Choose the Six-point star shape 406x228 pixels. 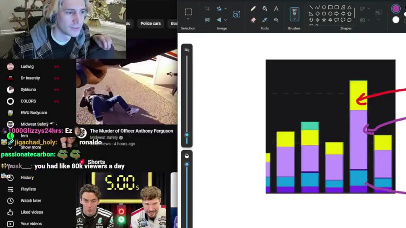(x=330, y=20)
